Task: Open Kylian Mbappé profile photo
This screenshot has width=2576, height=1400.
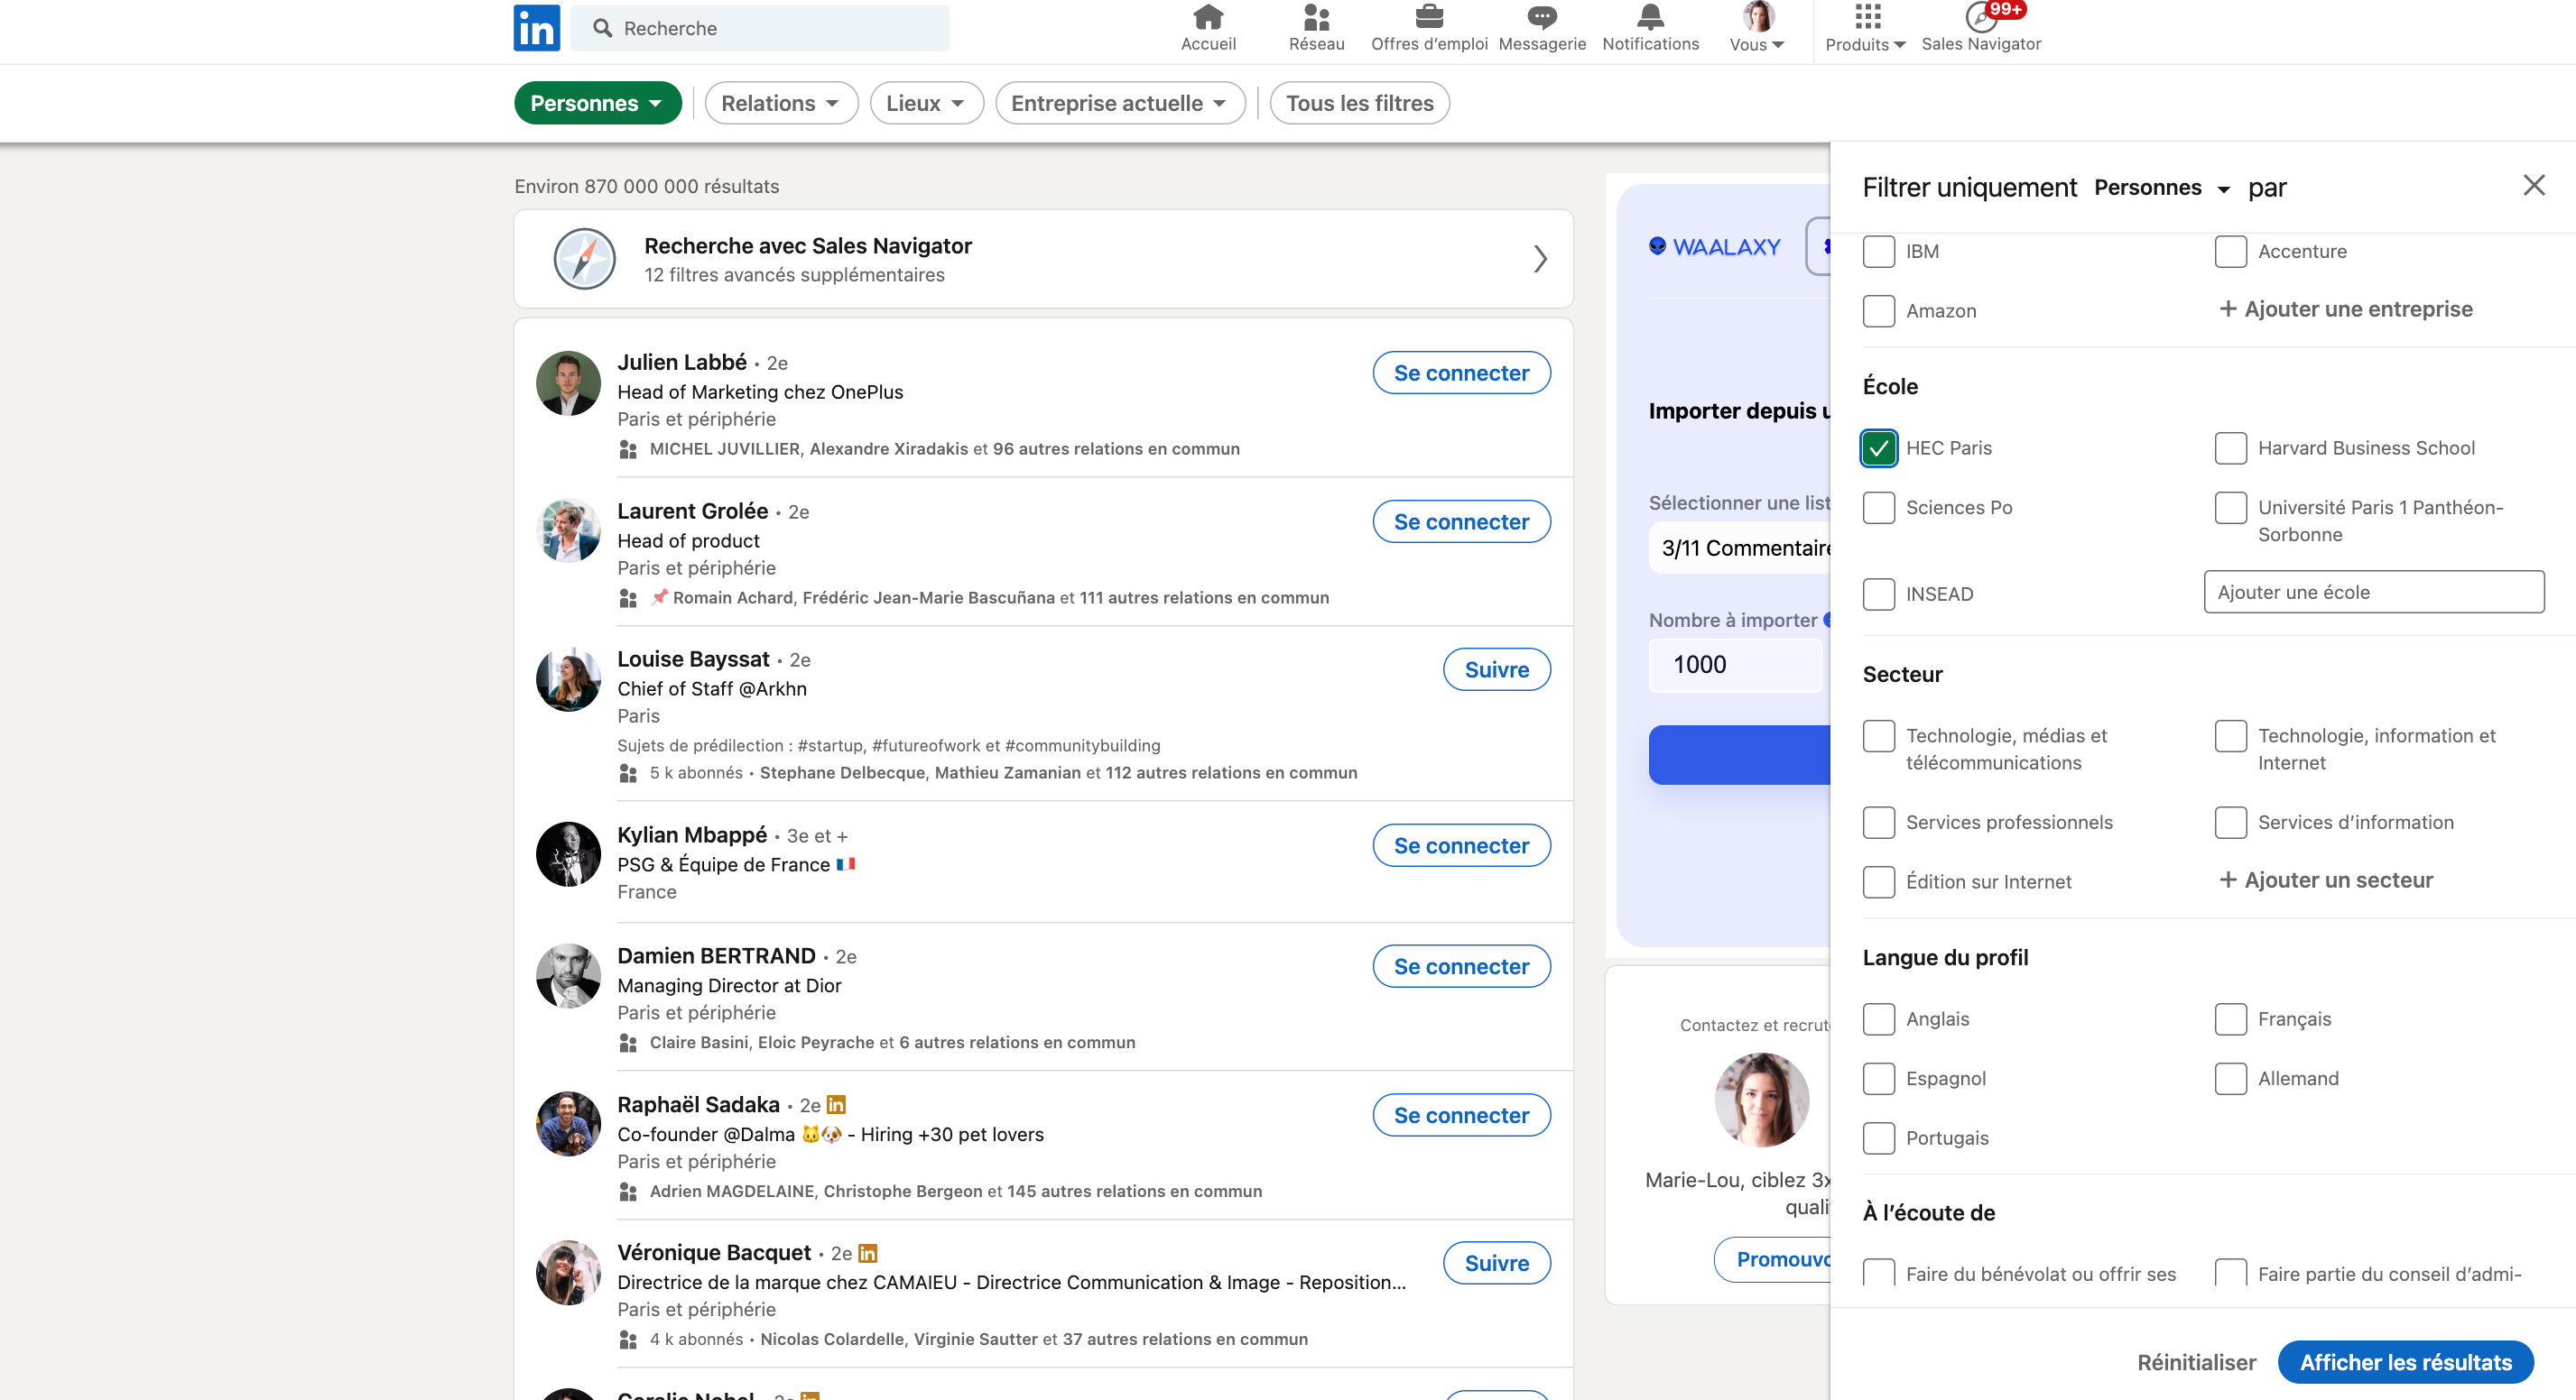Action: coord(568,854)
